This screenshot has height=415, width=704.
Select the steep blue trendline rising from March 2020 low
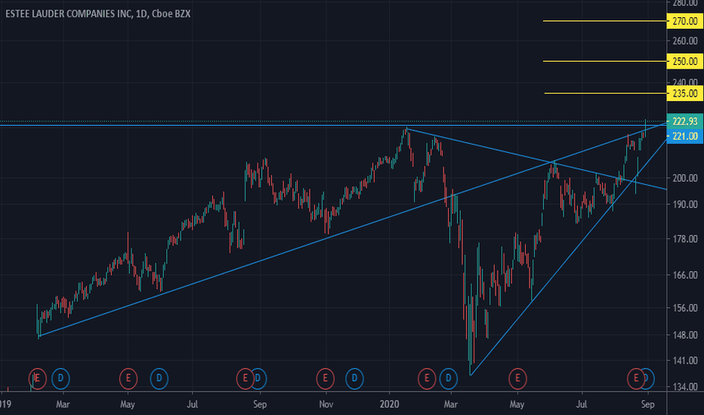pos(568,257)
